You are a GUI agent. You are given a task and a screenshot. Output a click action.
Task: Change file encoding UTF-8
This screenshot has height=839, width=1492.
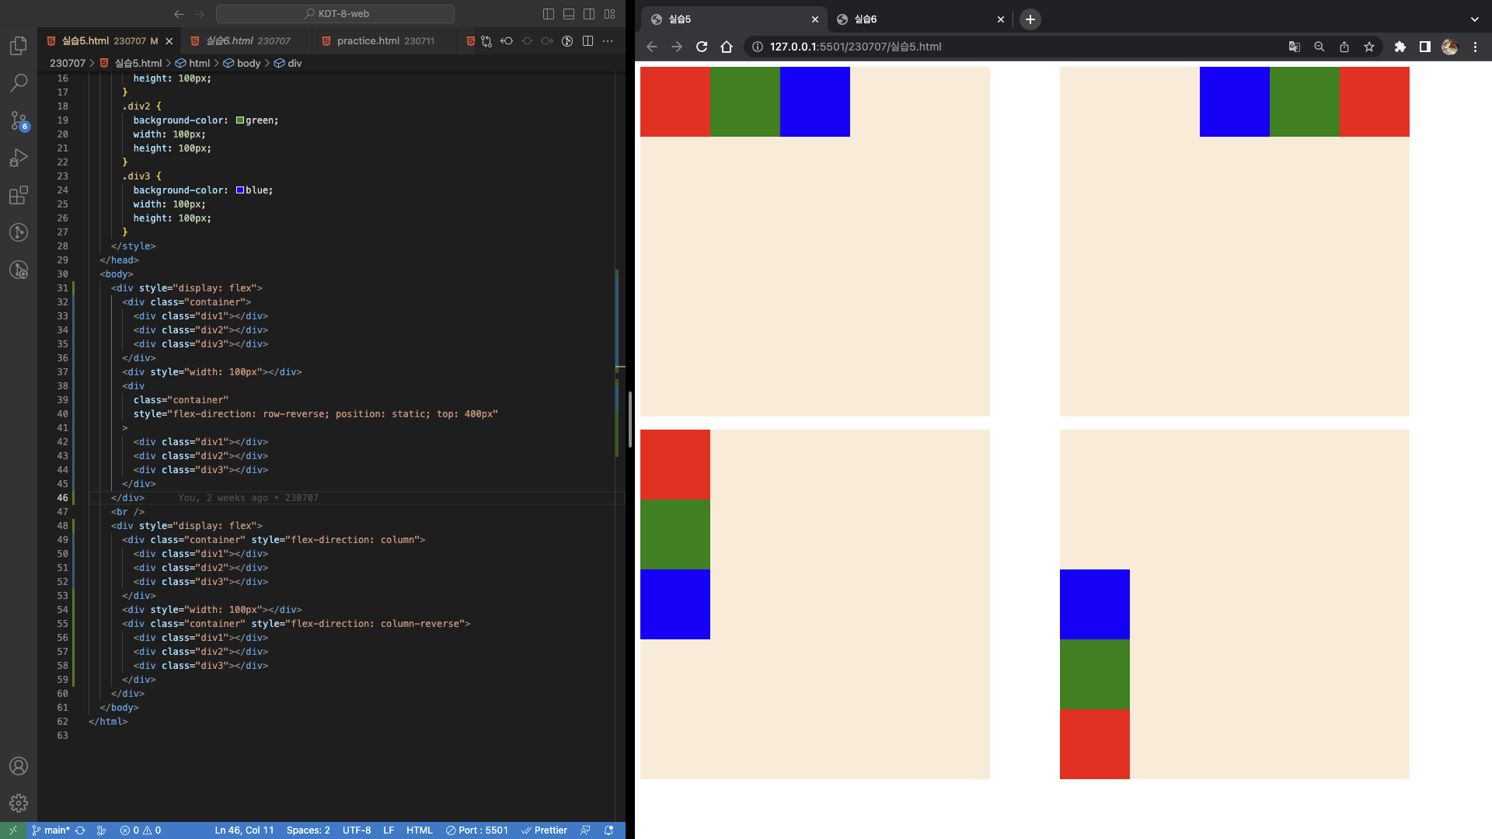coord(357,830)
